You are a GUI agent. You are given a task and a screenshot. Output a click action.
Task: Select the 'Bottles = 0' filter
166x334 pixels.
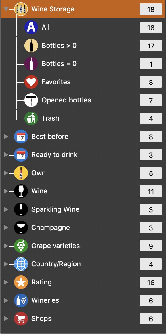pos(59,64)
